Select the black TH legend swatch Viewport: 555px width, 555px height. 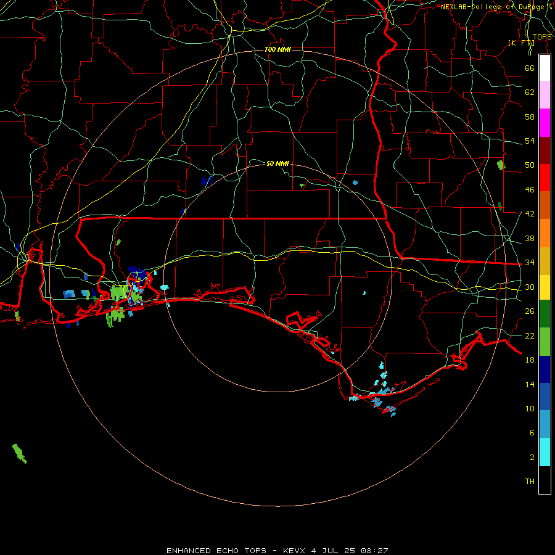click(545, 480)
